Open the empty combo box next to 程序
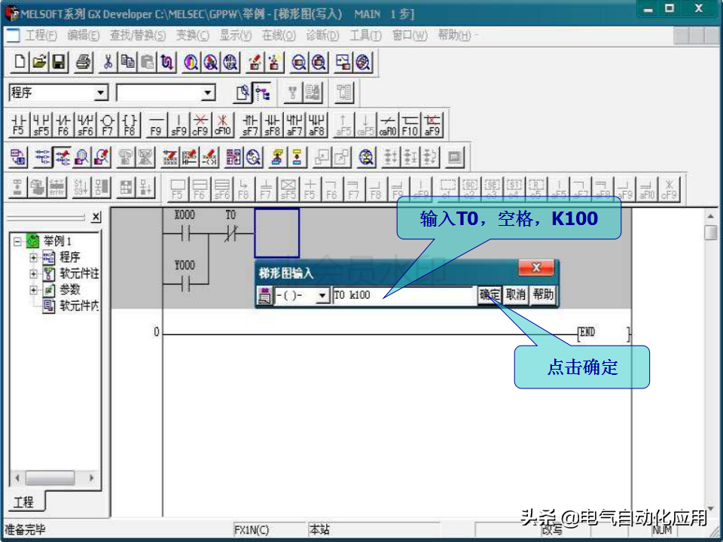Image resolution: width=723 pixels, height=542 pixels. tap(208, 93)
